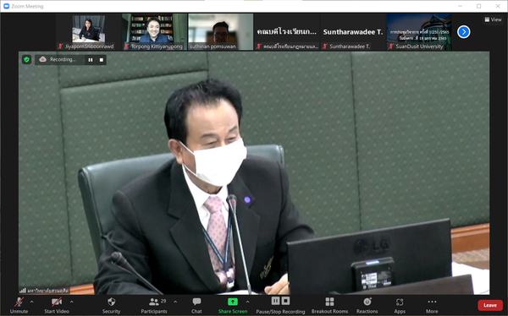Open Breakout Rooms
The image size is (508, 316).
click(x=330, y=306)
